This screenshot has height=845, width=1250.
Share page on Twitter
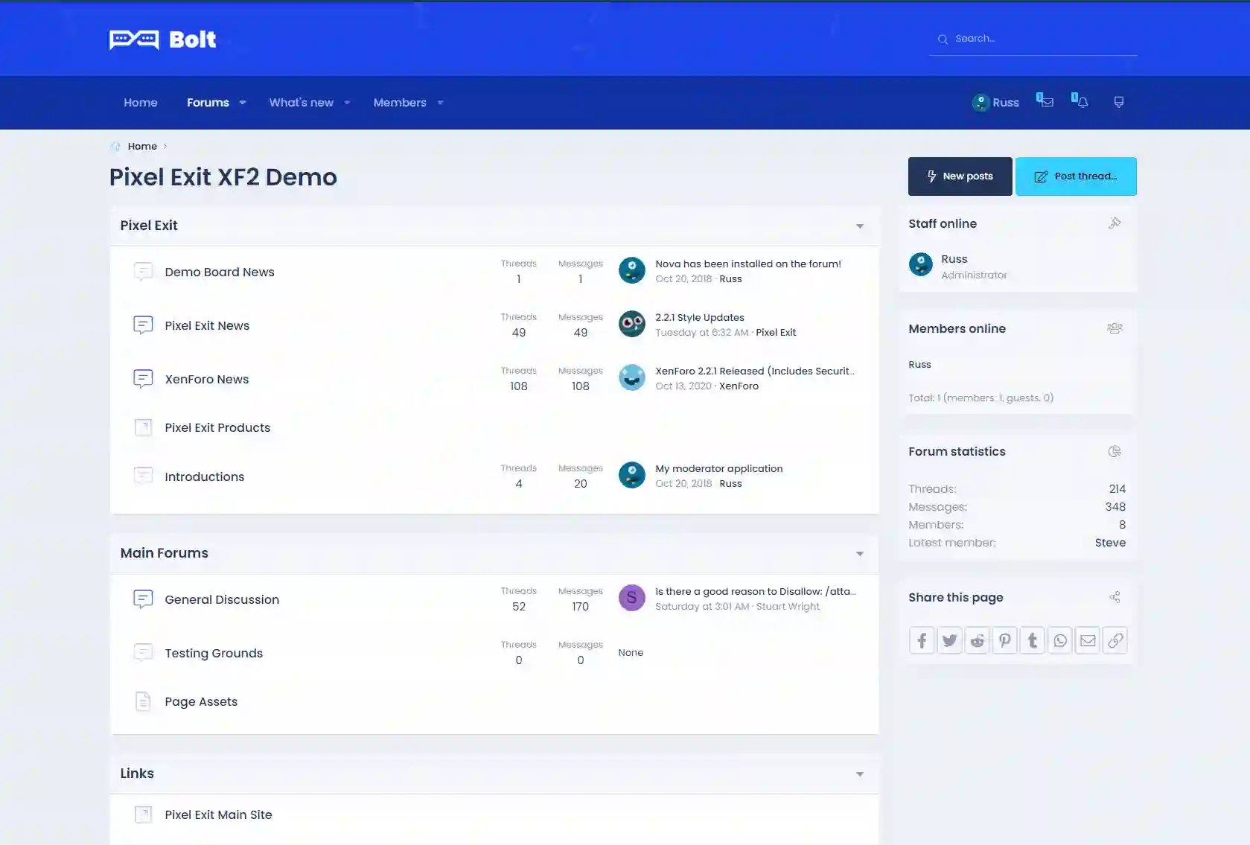coord(949,640)
